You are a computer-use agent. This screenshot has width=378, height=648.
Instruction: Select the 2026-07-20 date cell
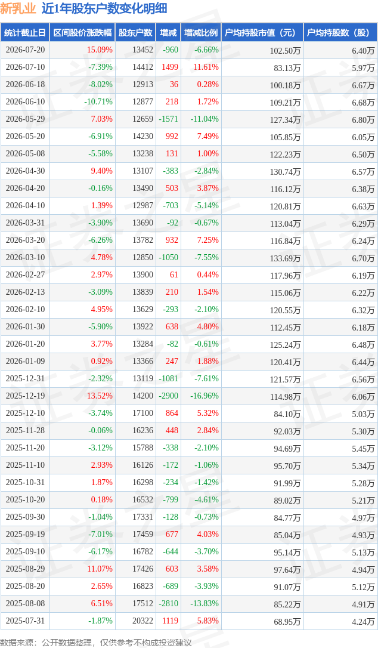25,50
